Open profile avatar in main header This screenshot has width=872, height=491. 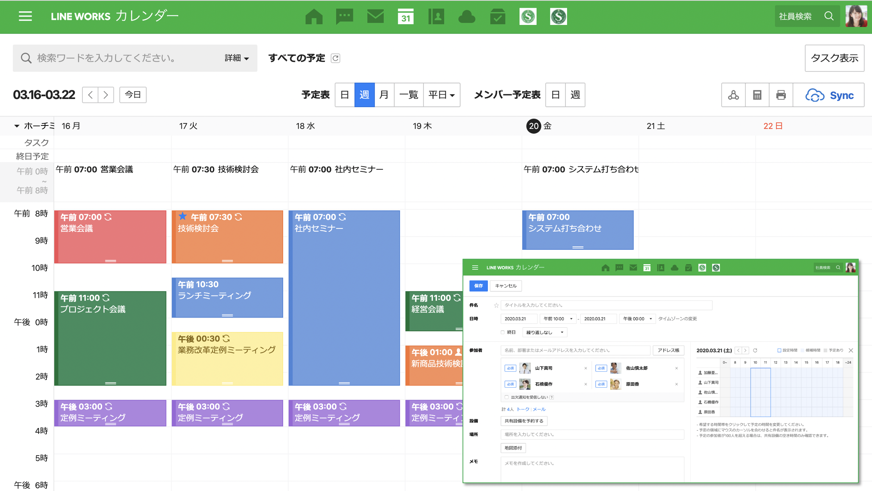(x=856, y=16)
